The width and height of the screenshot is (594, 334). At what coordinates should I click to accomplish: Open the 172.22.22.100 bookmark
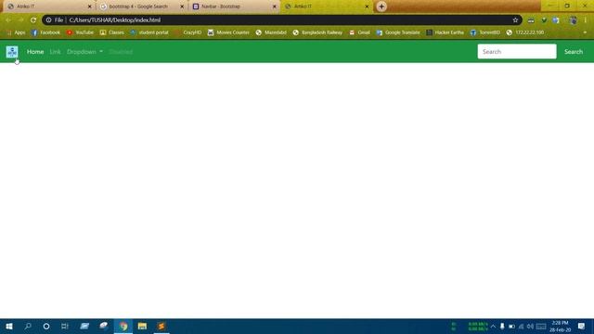click(525, 32)
